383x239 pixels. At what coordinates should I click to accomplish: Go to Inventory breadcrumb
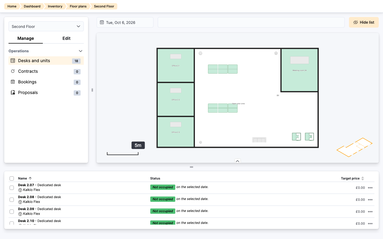[55, 6]
